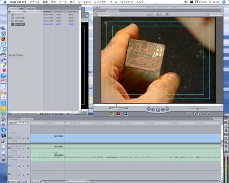This screenshot has height=183, width=229.
Task: Select the Razor Blade tool in tool palette
Action: click(226, 138)
